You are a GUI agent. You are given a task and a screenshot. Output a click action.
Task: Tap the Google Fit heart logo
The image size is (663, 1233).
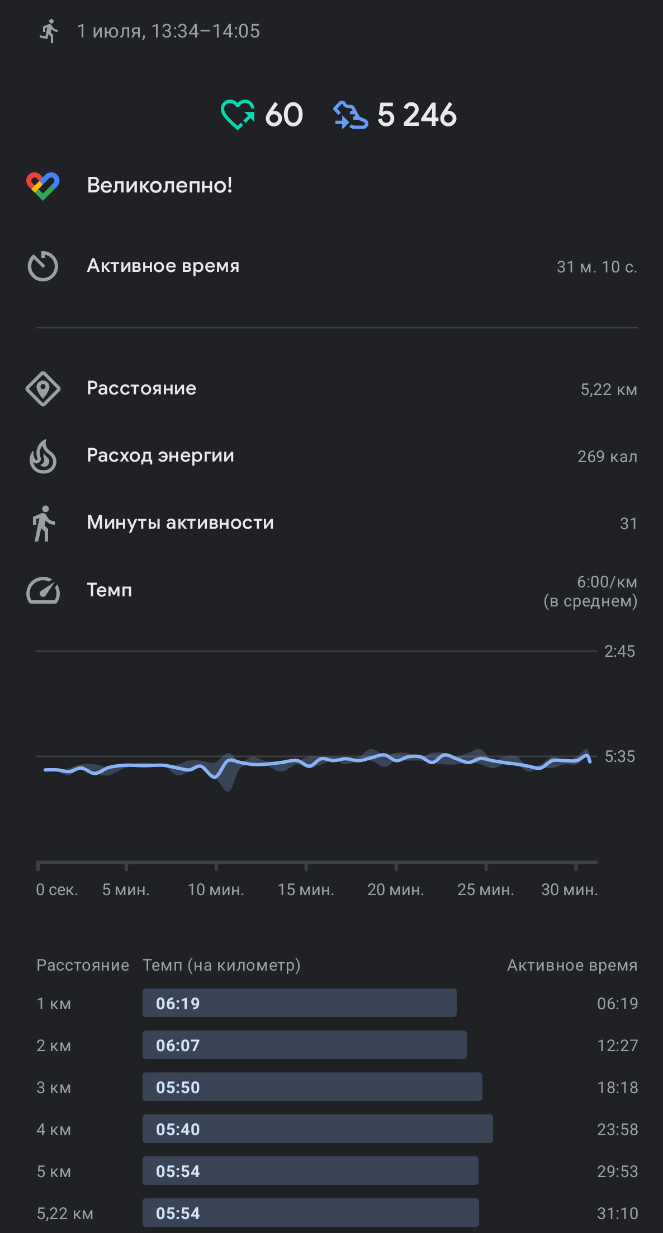(x=43, y=186)
